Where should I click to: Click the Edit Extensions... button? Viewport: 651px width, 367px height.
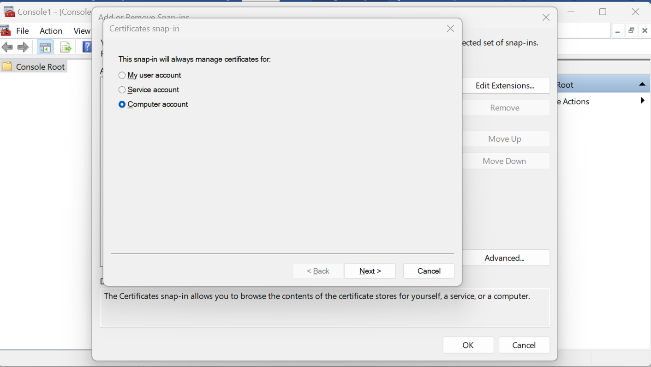coord(505,85)
